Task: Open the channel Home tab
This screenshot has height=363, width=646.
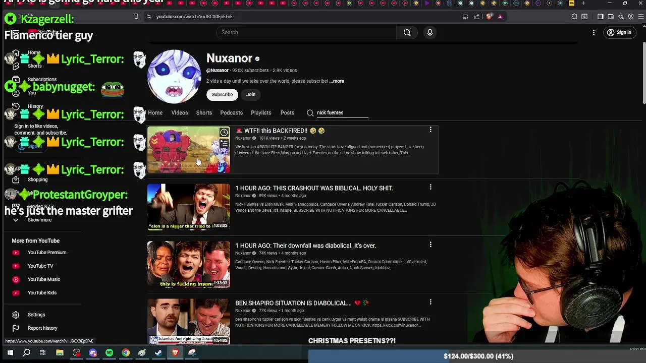Action: (x=155, y=113)
